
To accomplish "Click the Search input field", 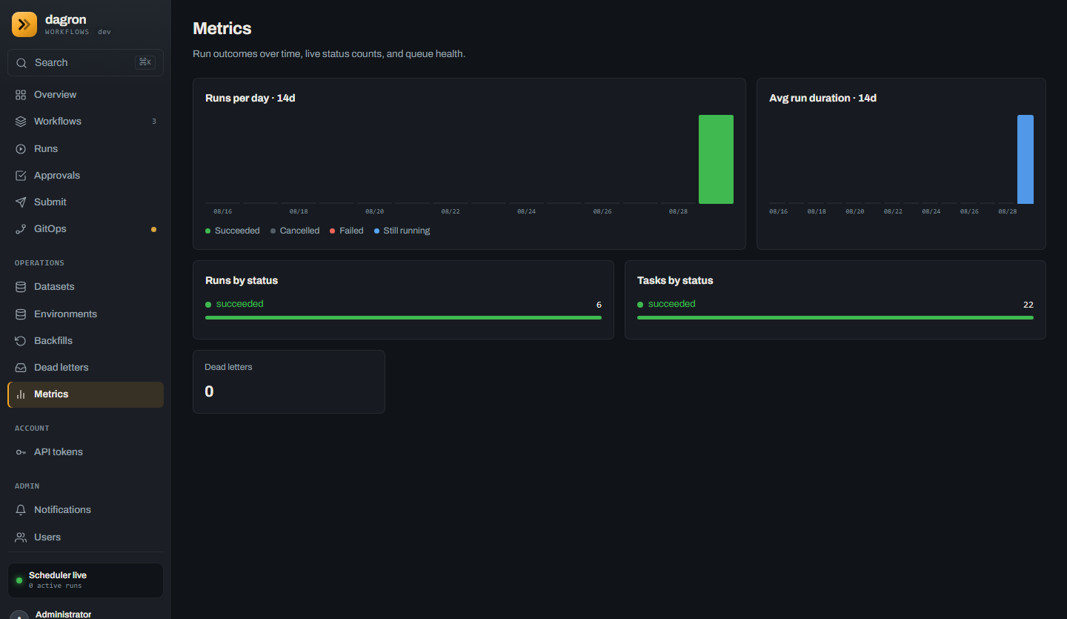I will tap(85, 63).
